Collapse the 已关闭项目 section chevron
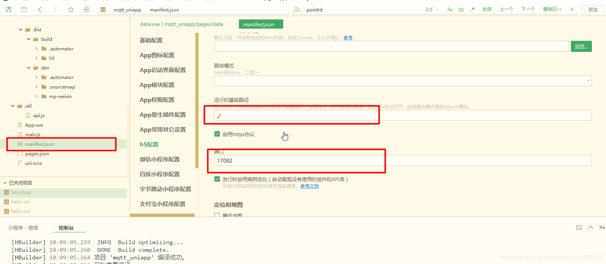The height and width of the screenshot is (264, 606). [x=5, y=183]
